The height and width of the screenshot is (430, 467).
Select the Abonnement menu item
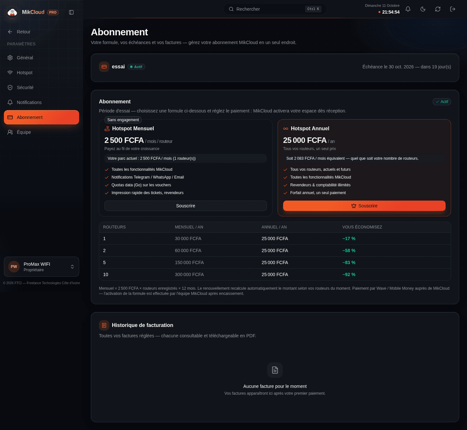42,117
